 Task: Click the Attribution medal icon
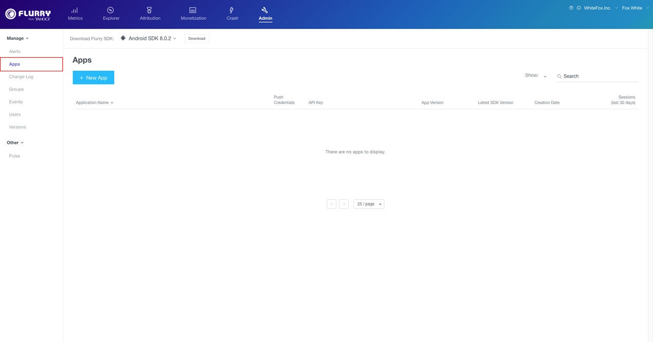click(x=149, y=10)
